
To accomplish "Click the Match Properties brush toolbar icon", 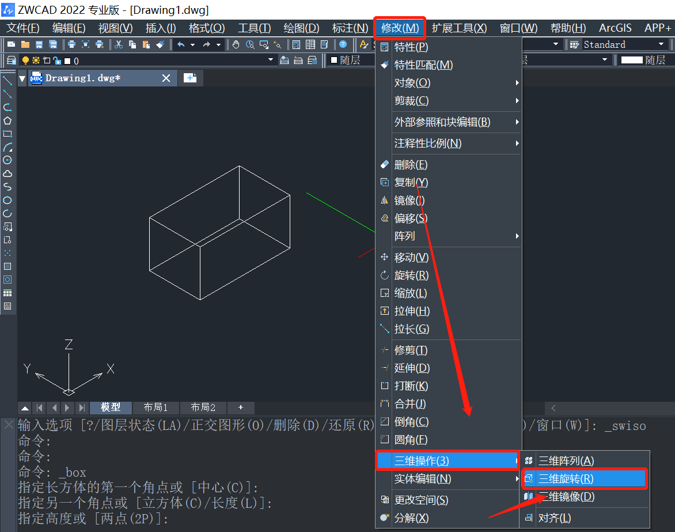I will [160, 44].
